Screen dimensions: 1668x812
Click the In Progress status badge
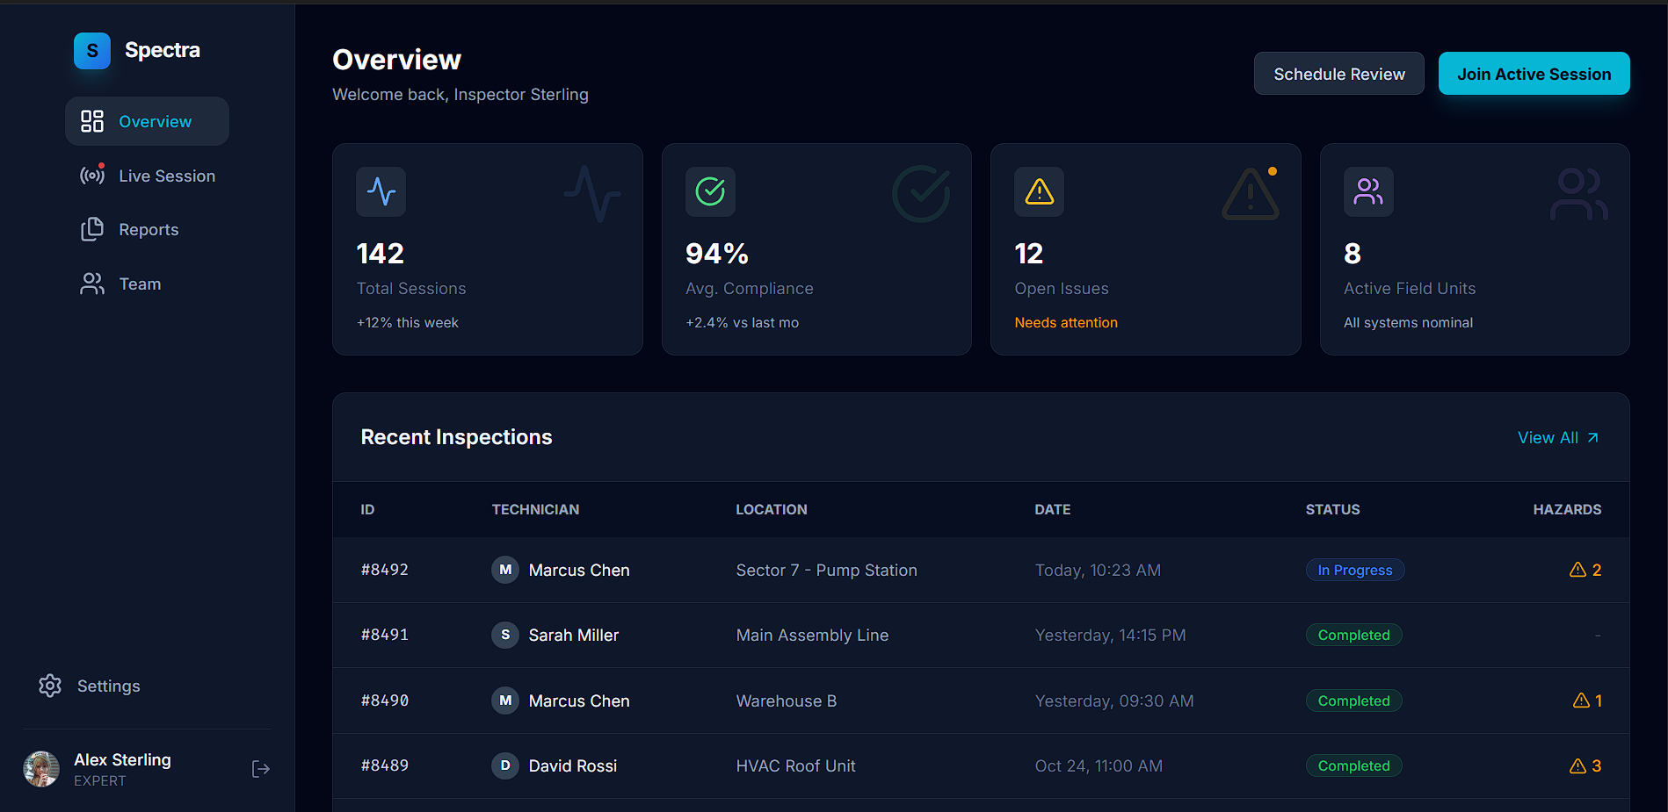(x=1355, y=570)
